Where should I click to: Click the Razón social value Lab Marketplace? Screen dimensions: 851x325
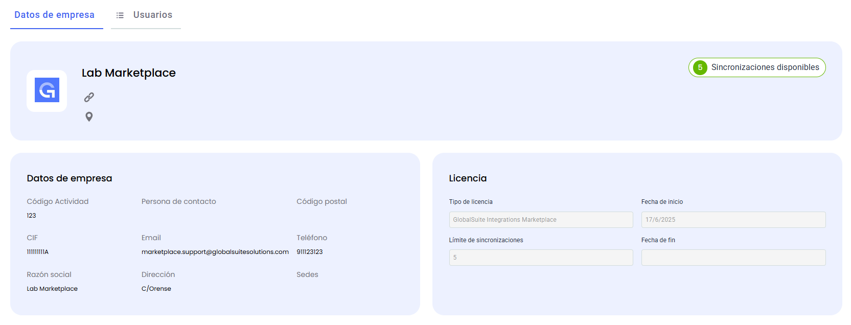coord(52,289)
